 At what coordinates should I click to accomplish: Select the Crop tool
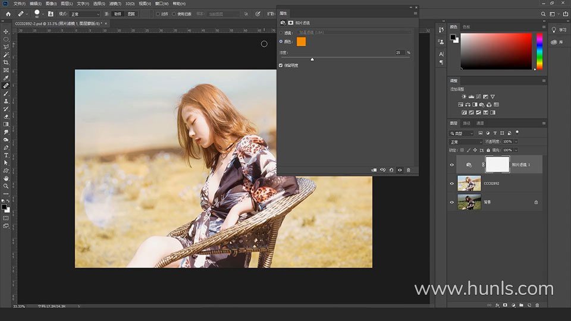(x=6, y=62)
